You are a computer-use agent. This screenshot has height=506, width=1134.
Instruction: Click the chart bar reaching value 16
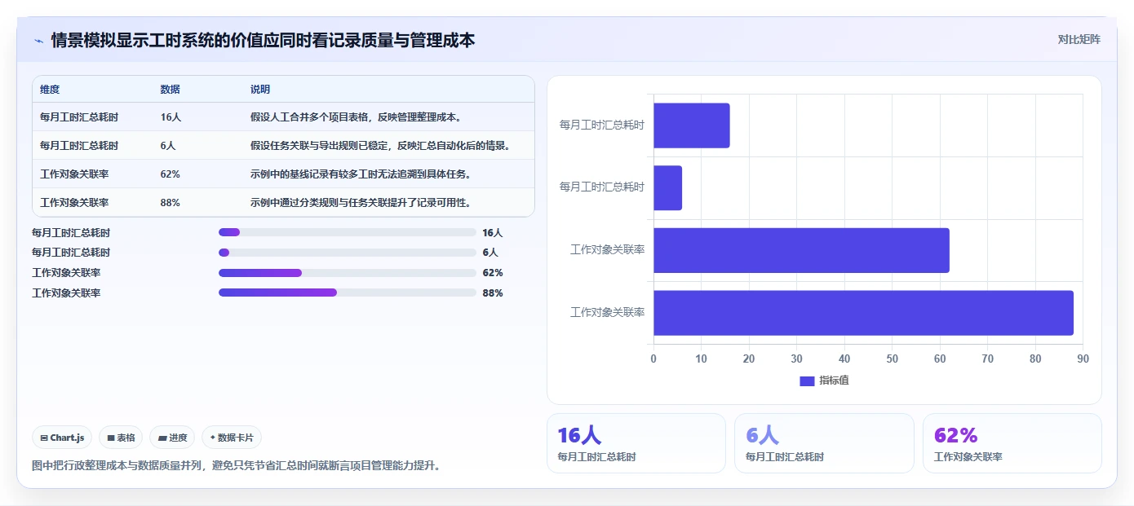point(692,125)
